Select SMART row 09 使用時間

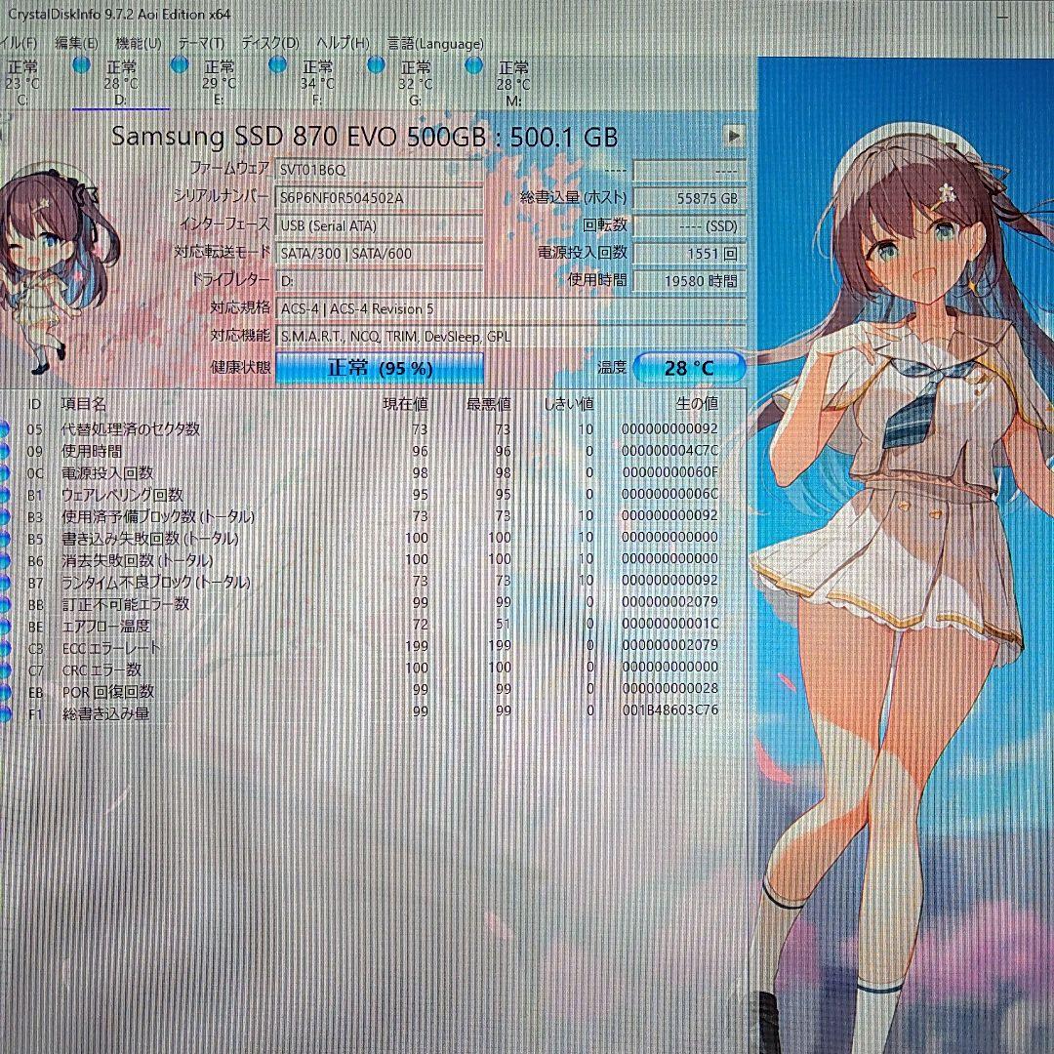point(373,451)
